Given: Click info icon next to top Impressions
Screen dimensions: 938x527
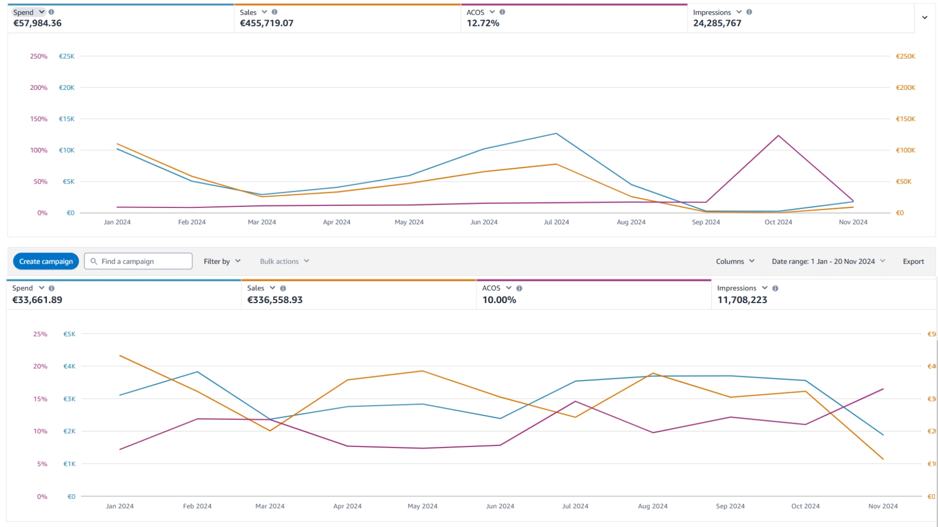Looking at the screenshot, I should coord(749,12).
